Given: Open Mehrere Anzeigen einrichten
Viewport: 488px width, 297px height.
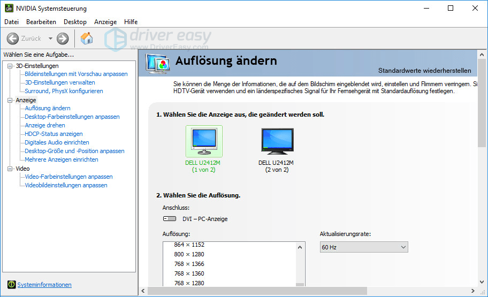Looking at the screenshot, I should [x=62, y=159].
